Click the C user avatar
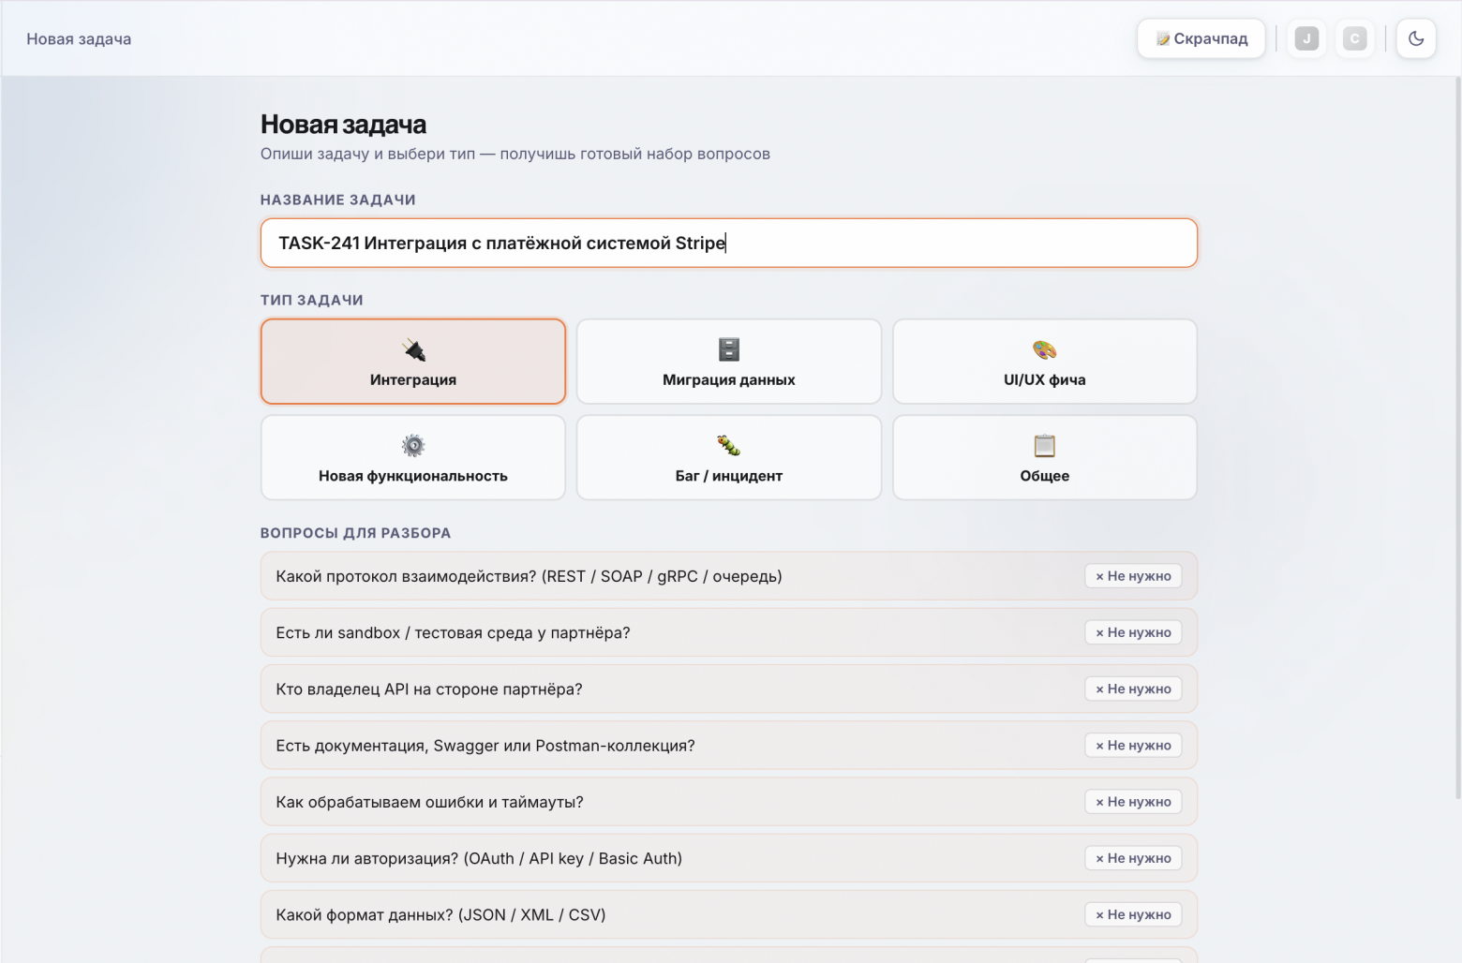The image size is (1462, 963). point(1354,38)
